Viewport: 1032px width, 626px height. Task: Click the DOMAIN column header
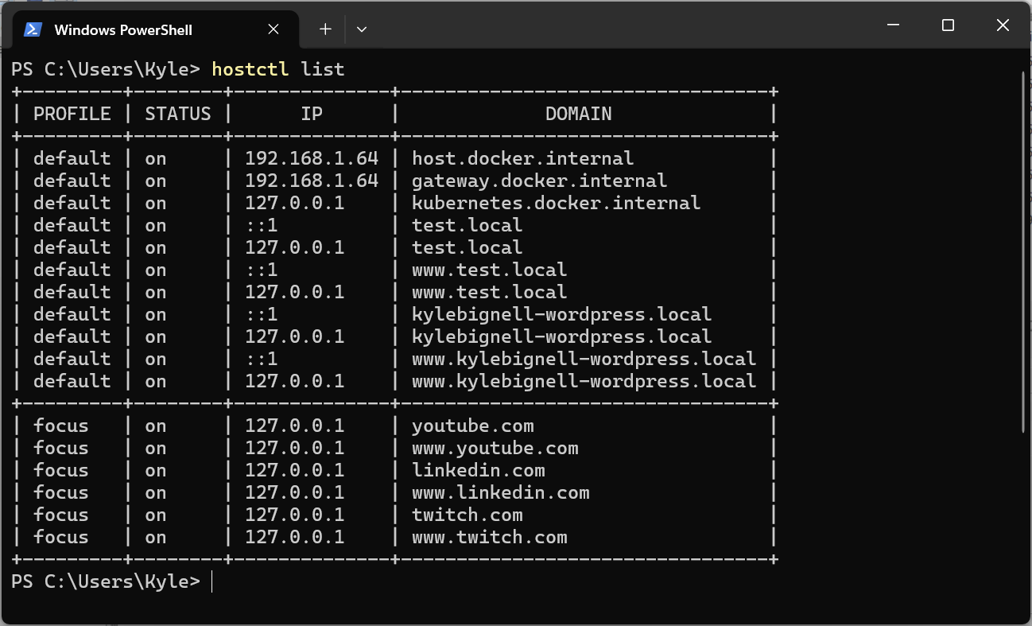pos(577,114)
